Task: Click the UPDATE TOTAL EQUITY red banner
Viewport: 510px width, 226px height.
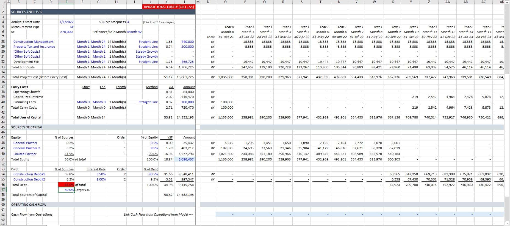Action: pyautogui.click(x=169, y=7)
